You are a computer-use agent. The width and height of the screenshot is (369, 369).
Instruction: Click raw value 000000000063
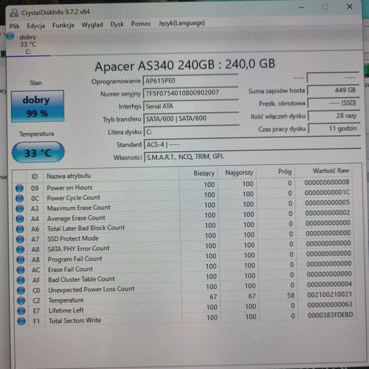[329, 305]
